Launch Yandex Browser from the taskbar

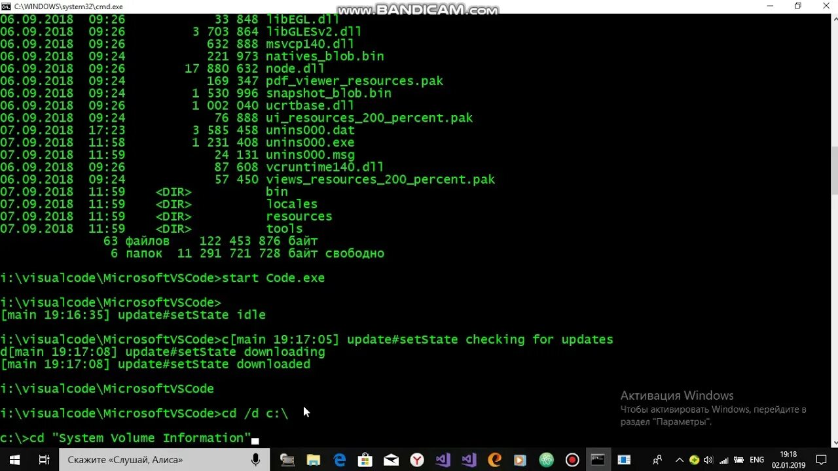(x=417, y=460)
